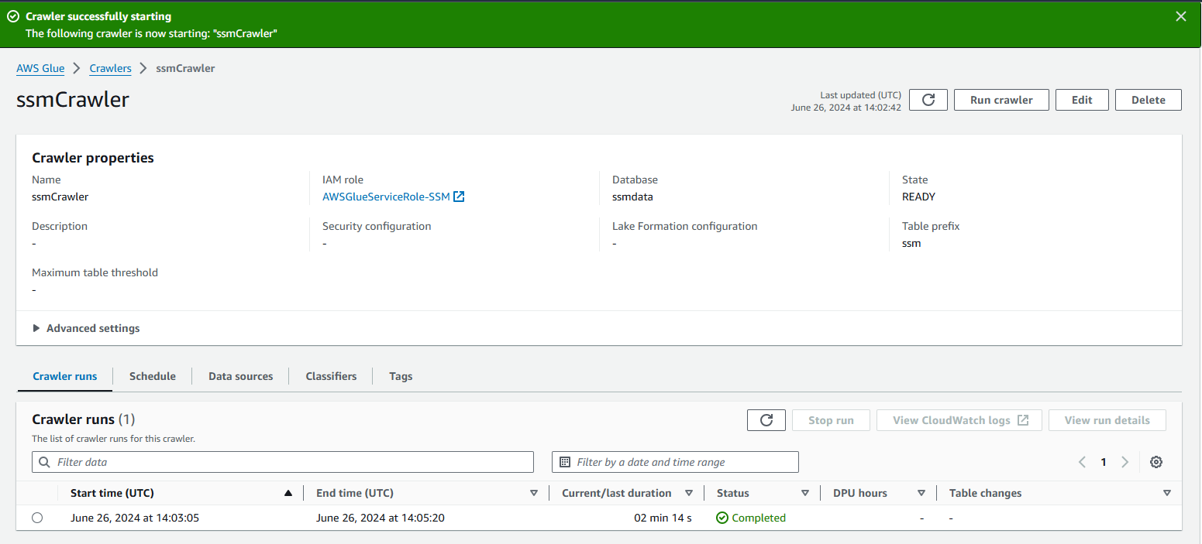
Task: Click the Stop run button
Action: pyautogui.click(x=831, y=420)
